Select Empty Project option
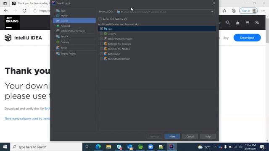The image size is (269, 151). click(x=74, y=54)
